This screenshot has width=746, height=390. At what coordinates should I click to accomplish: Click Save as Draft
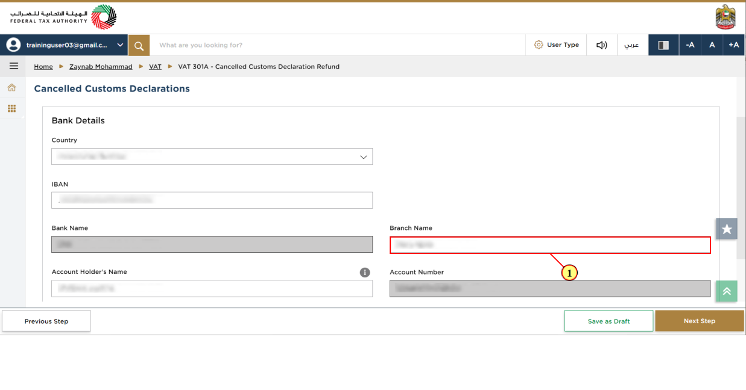(x=608, y=321)
